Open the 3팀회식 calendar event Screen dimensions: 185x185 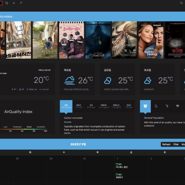tap(120, 177)
